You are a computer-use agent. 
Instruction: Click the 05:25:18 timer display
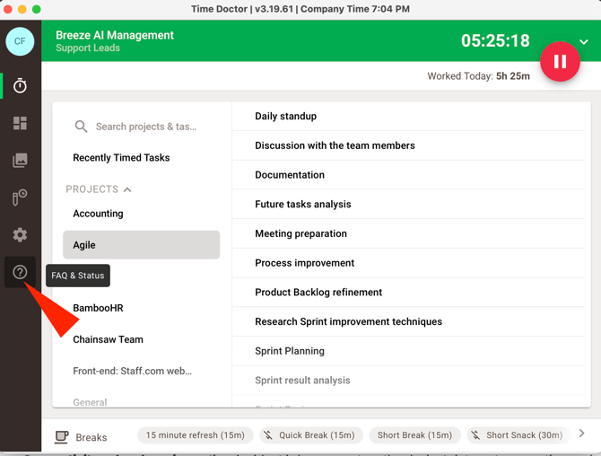tap(495, 40)
